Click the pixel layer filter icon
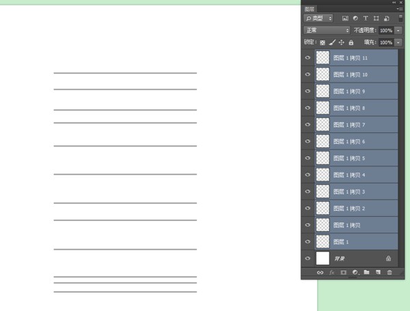Image resolution: width=410 pixels, height=311 pixels. [346, 18]
